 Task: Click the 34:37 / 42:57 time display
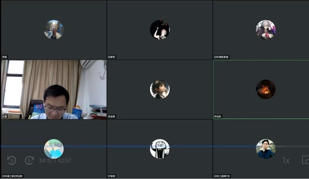tap(55, 161)
